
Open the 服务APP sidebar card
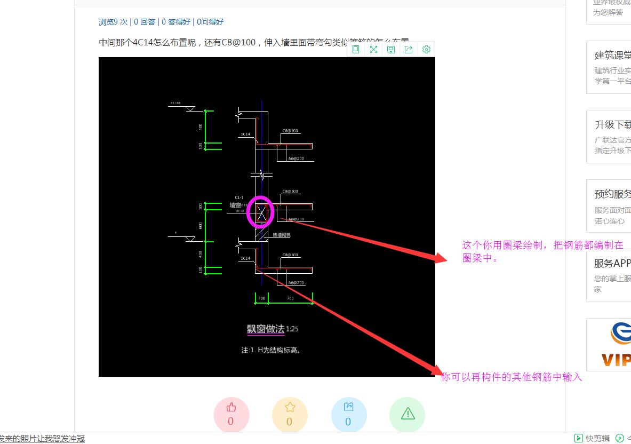pos(609,275)
